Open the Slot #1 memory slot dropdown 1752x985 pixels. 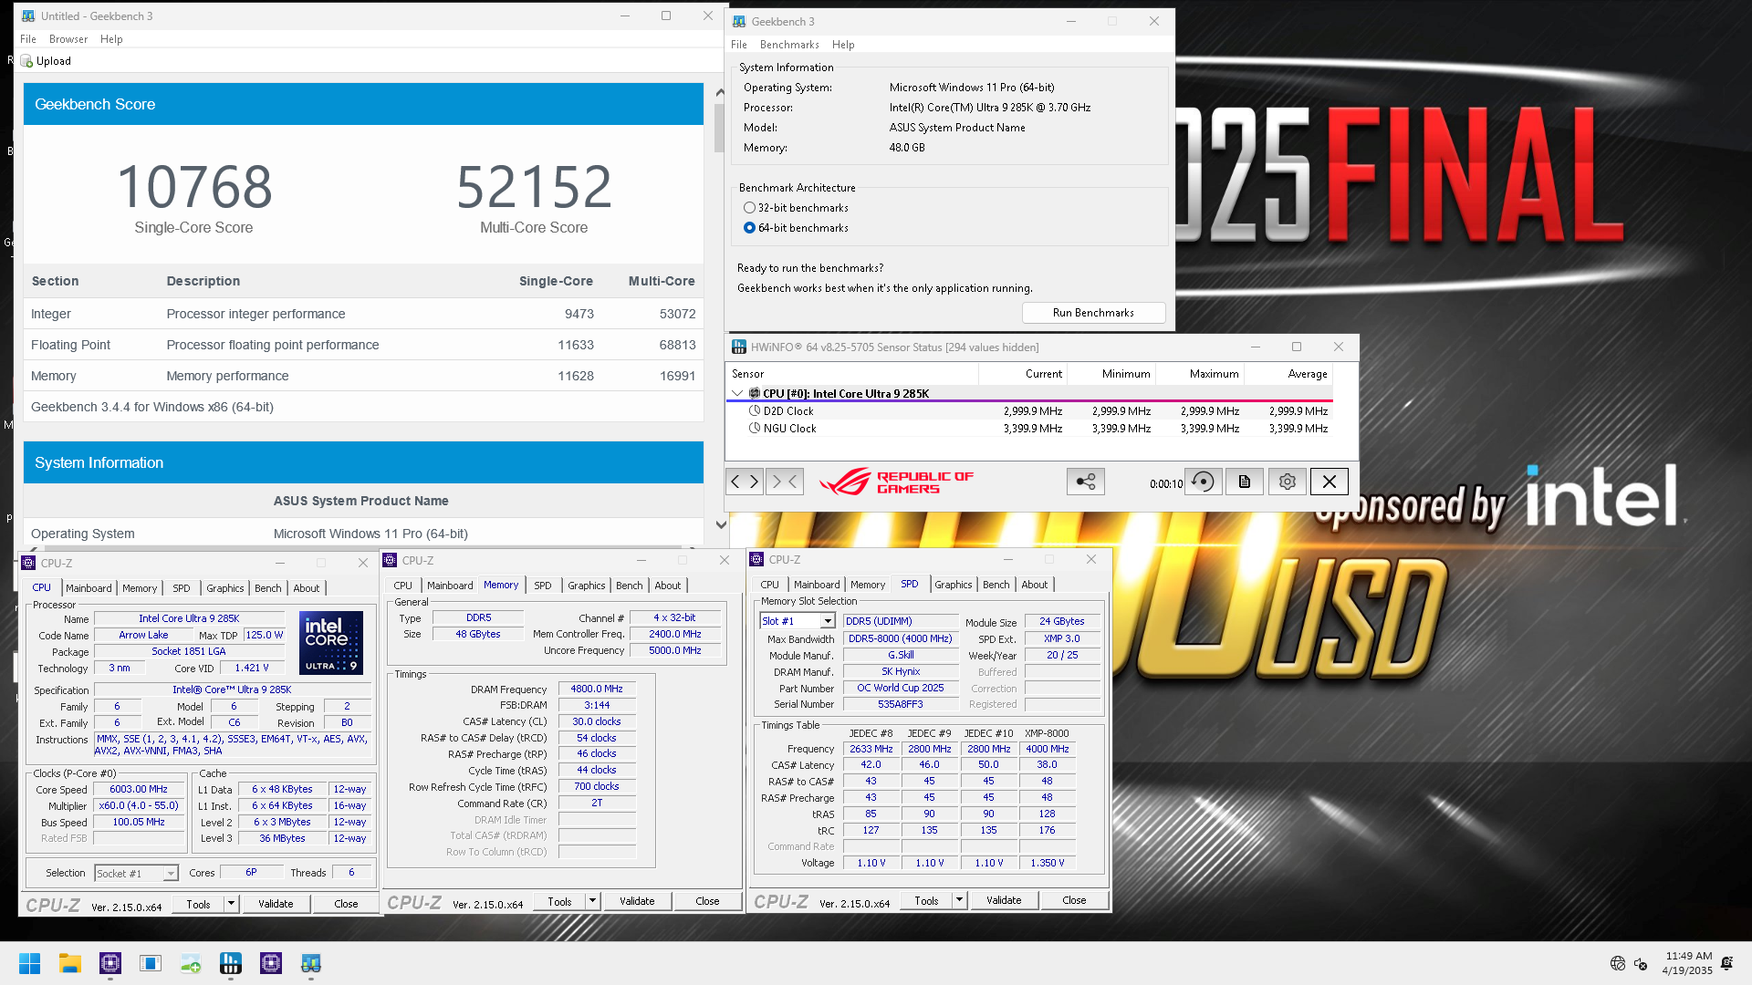[828, 621]
